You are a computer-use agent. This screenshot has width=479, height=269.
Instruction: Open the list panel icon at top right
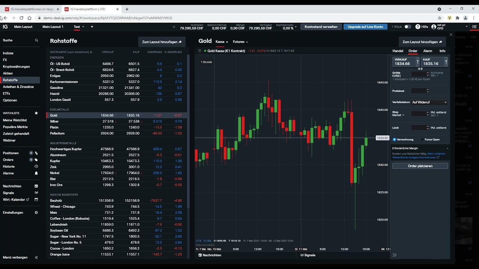(x=475, y=27)
